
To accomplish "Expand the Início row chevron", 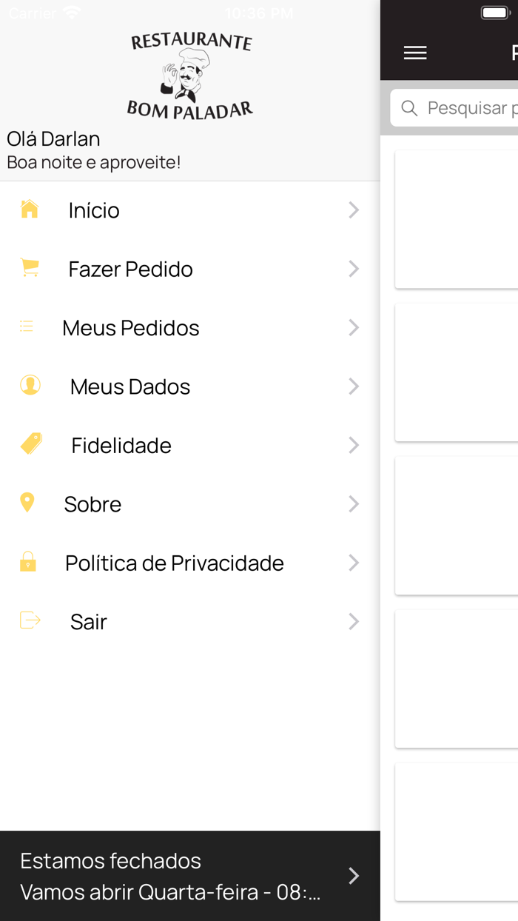I will [354, 210].
